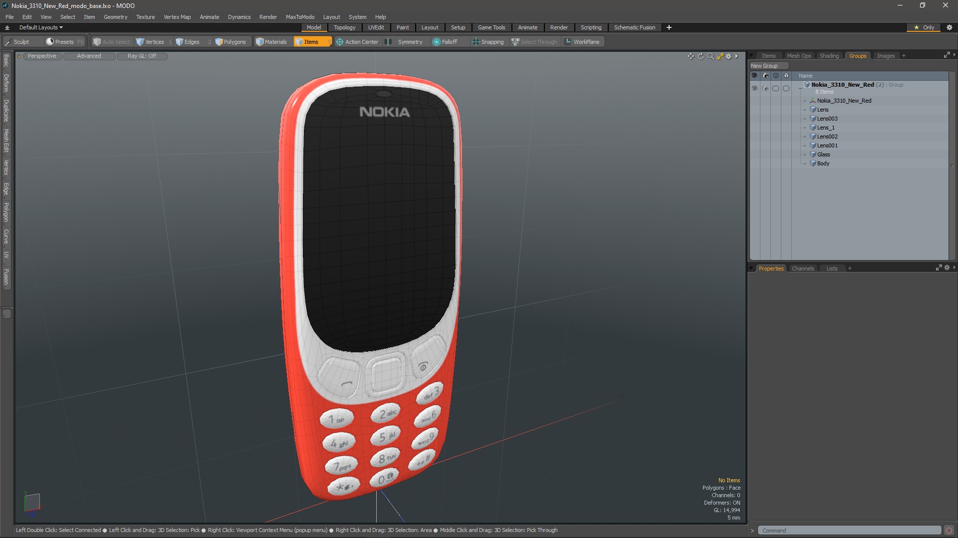Open Schematic Fusion layout tab

(x=635, y=27)
